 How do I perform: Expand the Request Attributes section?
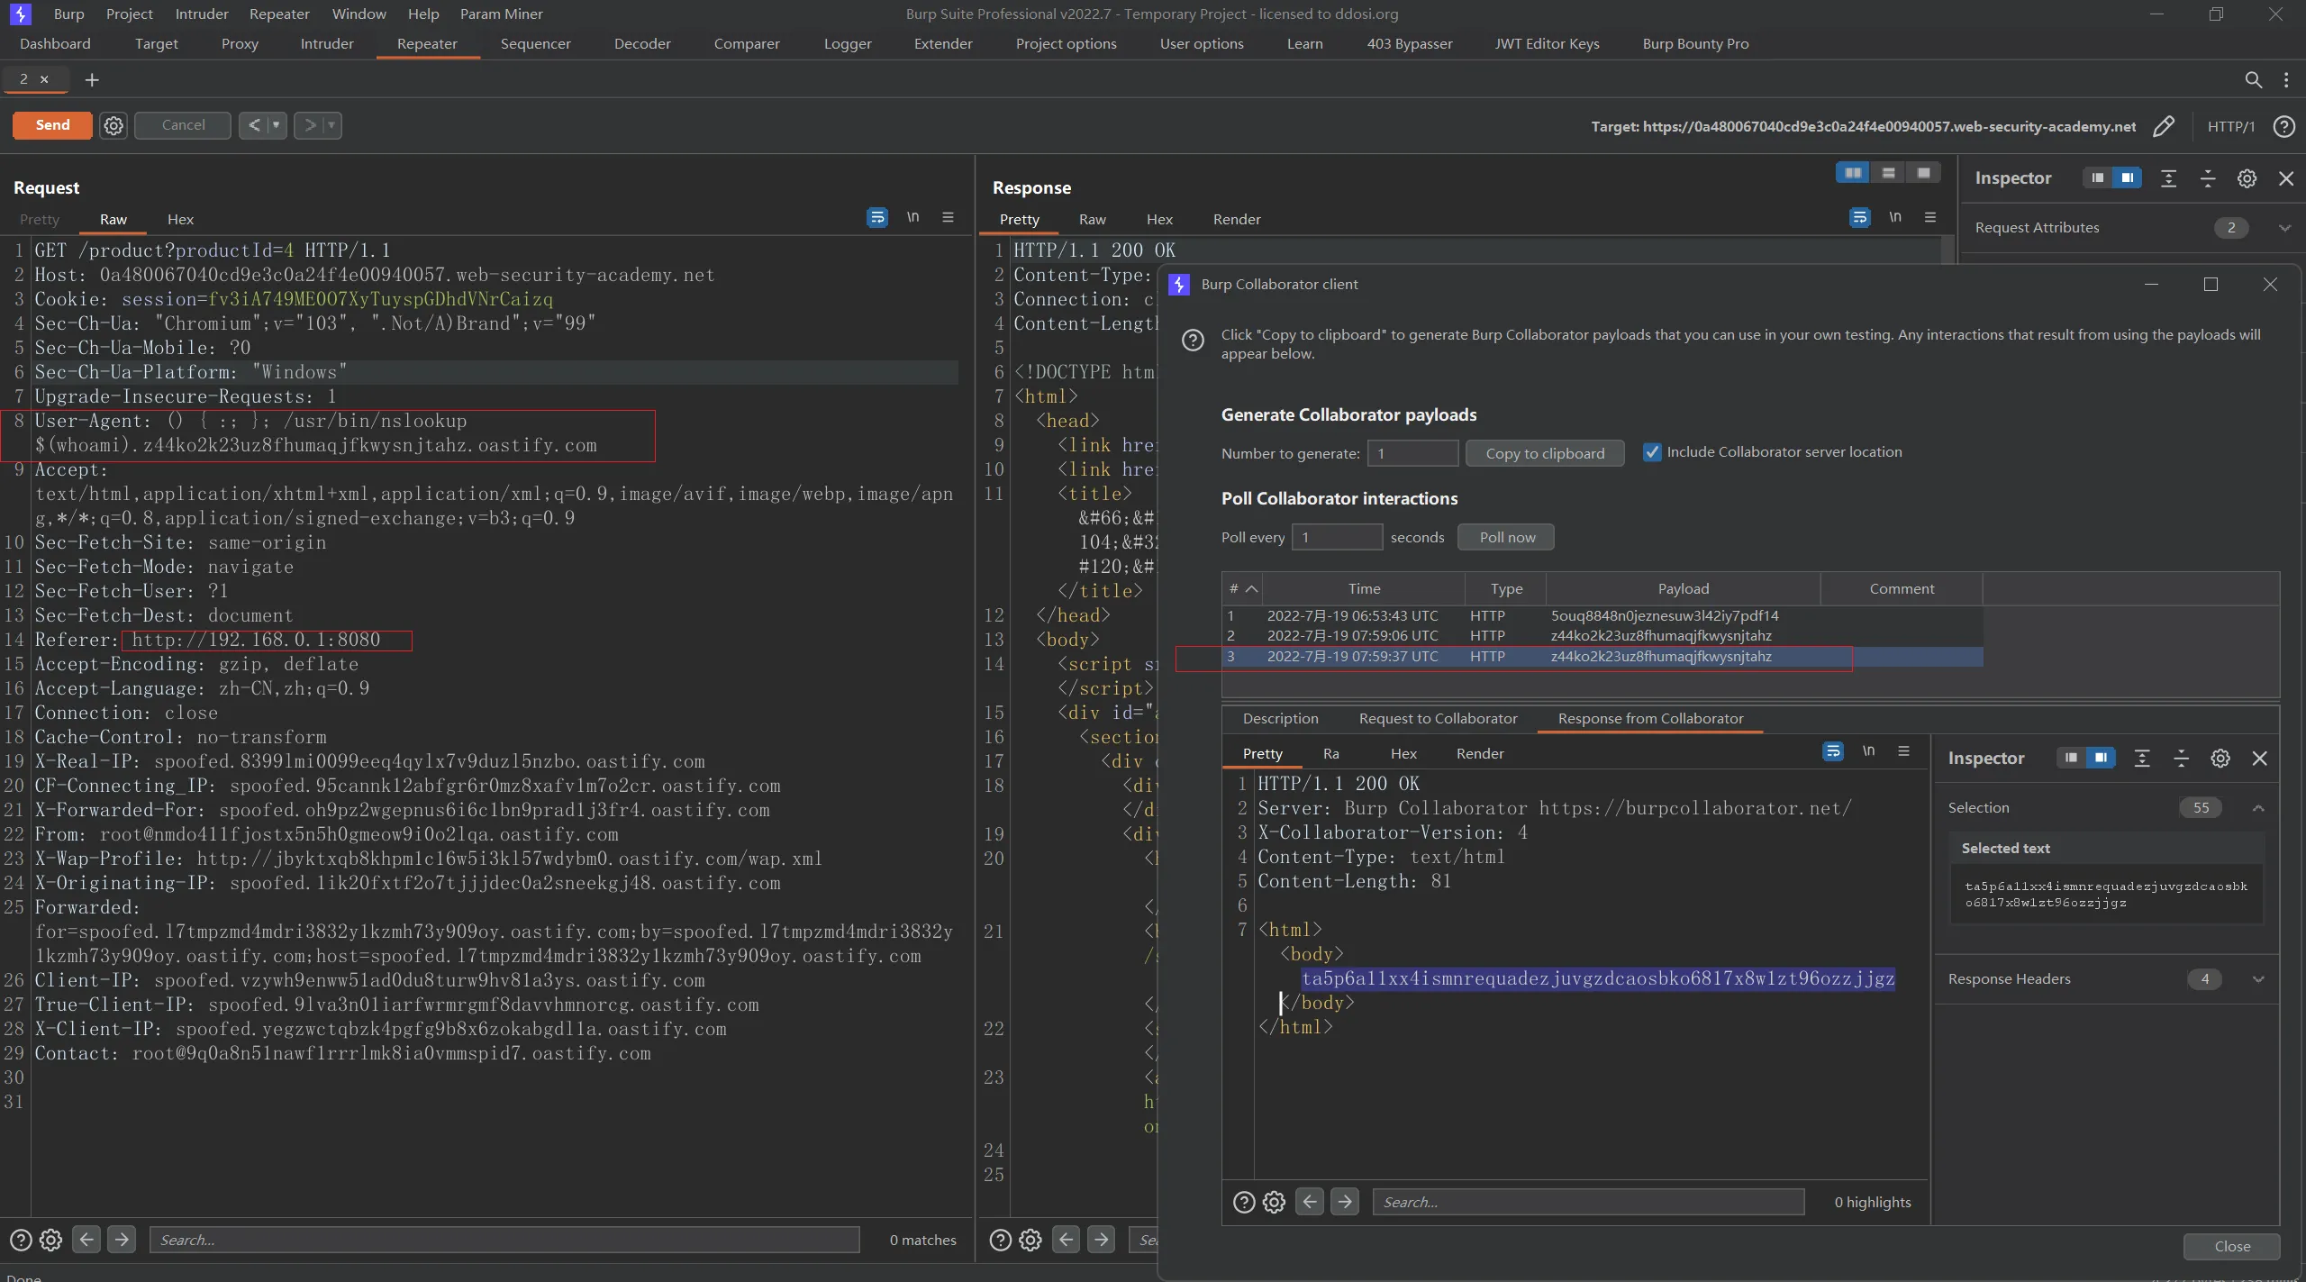coord(2284,228)
